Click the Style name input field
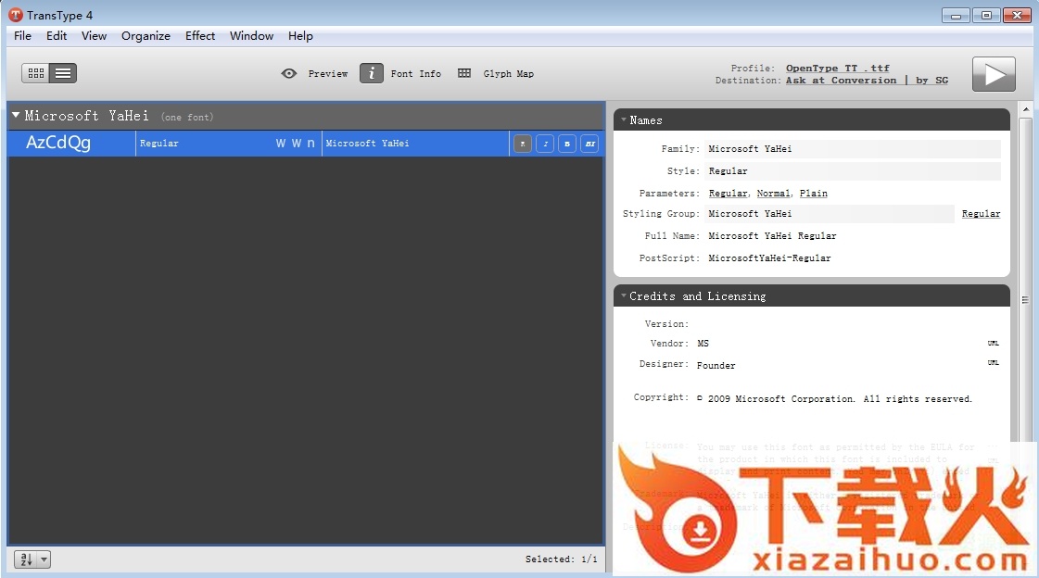Image resolution: width=1039 pixels, height=578 pixels. coord(852,170)
